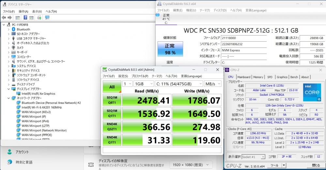The width and height of the screenshot is (326, 170).
Task: Open CrystalDiskInfo ディスク(D) menu
Action: pos(220,10)
